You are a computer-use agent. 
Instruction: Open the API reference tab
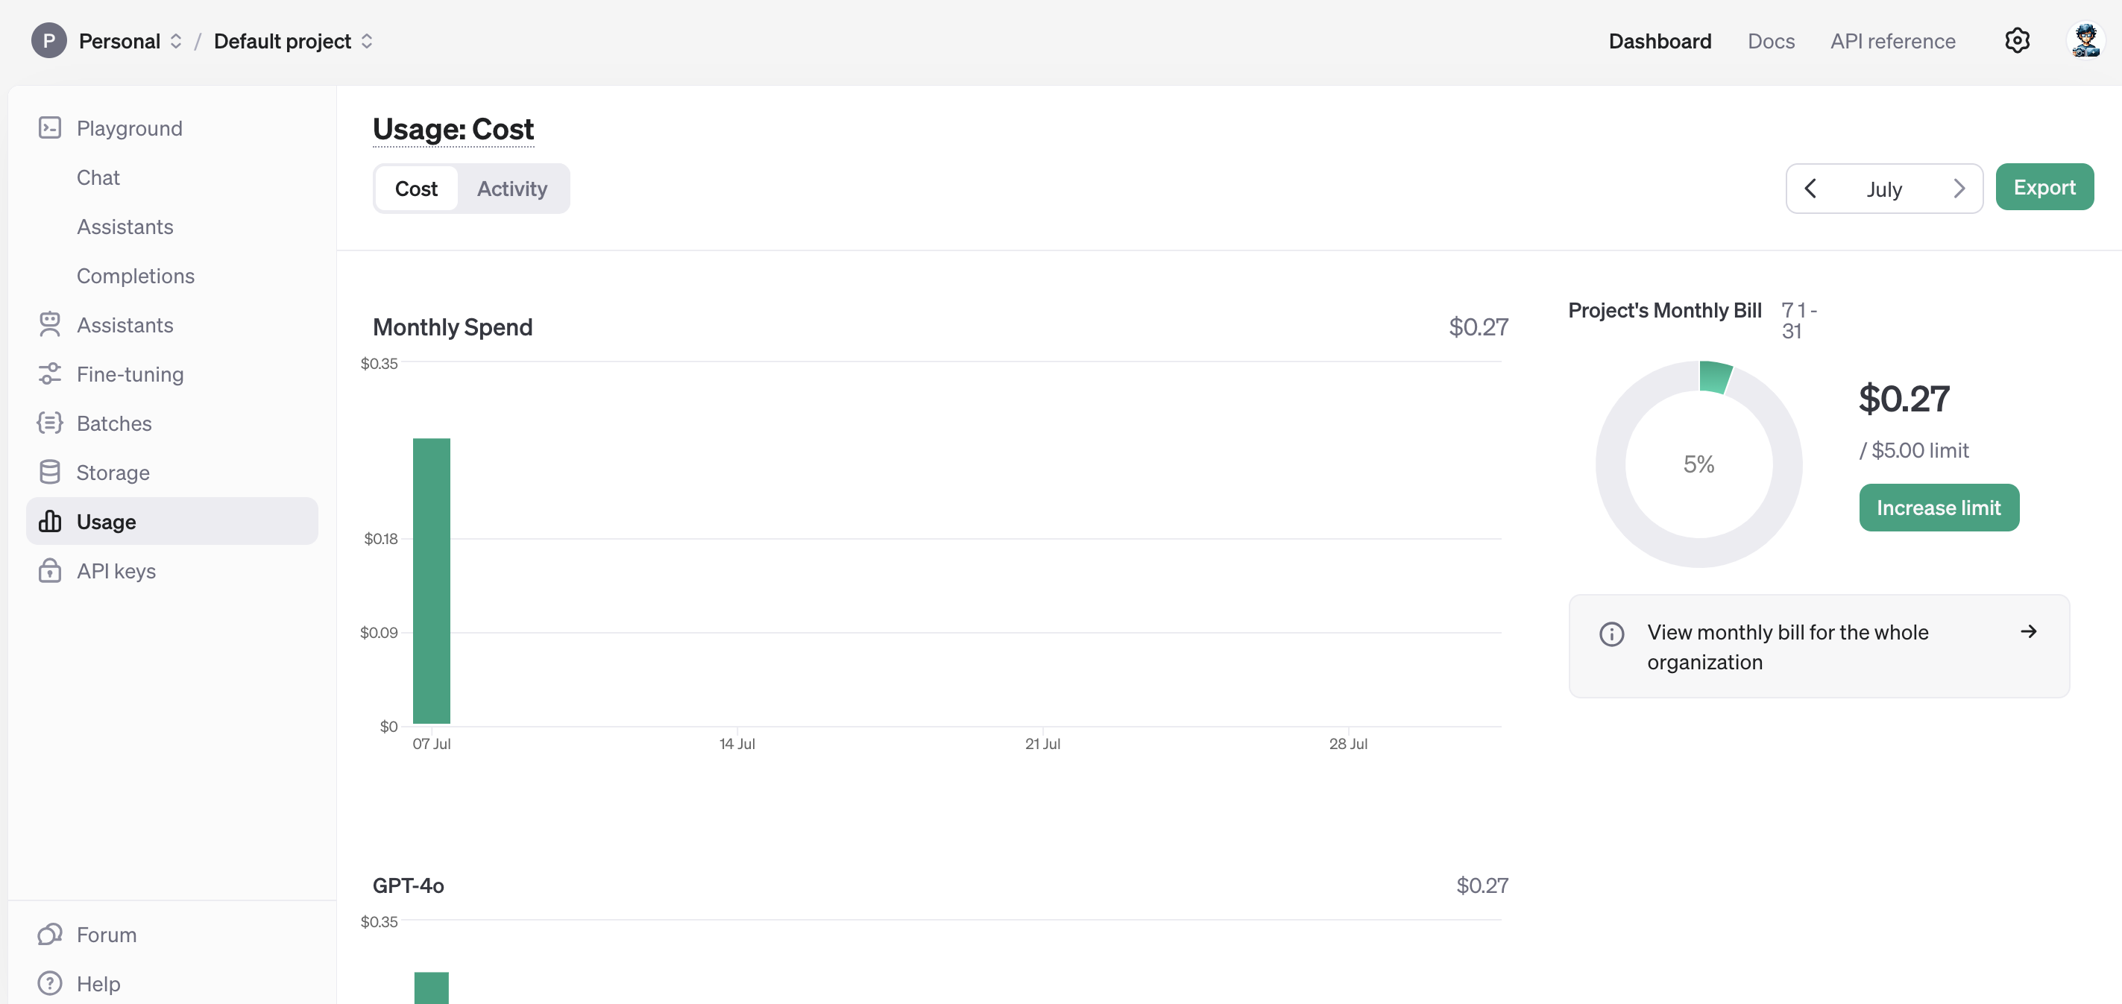click(1892, 41)
